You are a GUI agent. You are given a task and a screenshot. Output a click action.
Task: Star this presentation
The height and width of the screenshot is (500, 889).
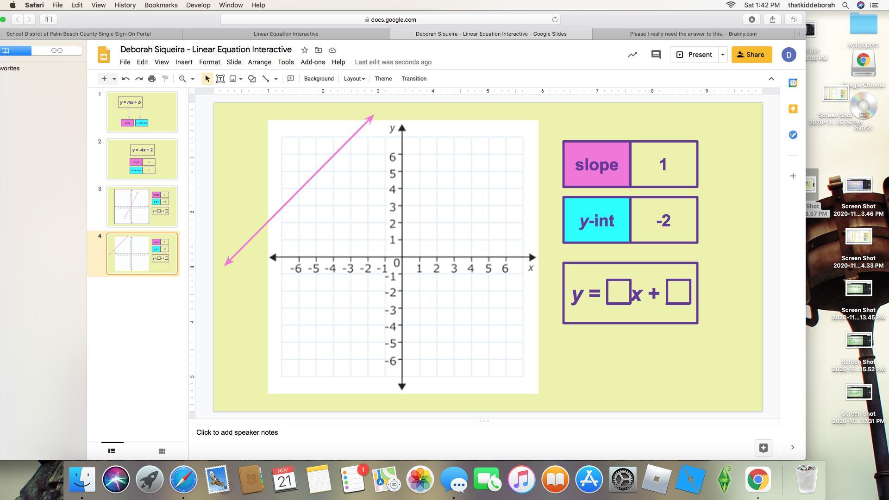tap(304, 50)
